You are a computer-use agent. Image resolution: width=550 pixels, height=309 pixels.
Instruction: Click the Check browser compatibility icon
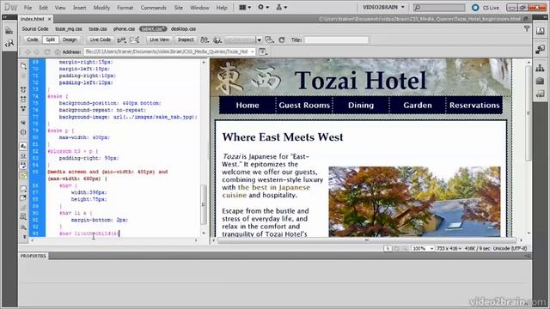pyautogui.click(x=122, y=40)
